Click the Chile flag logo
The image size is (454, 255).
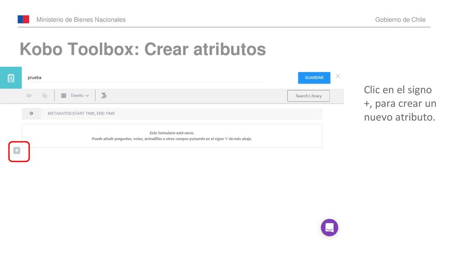point(23,19)
